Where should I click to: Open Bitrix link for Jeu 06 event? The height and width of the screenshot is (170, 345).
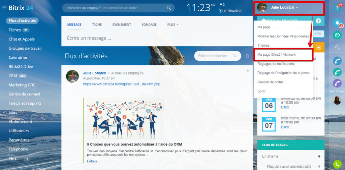[285, 107]
